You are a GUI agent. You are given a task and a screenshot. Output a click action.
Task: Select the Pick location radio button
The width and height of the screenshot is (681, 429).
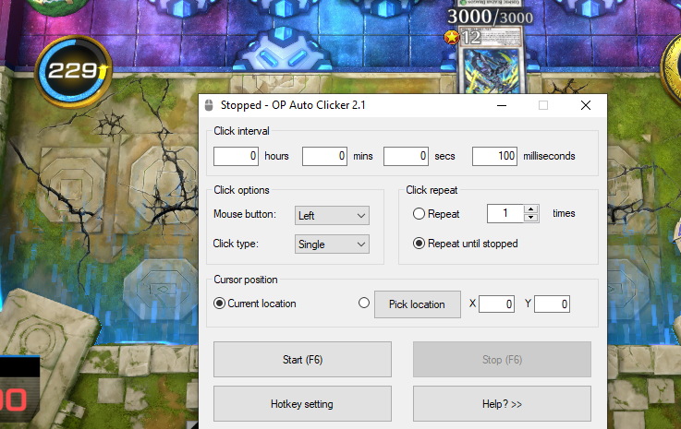pyautogui.click(x=364, y=303)
